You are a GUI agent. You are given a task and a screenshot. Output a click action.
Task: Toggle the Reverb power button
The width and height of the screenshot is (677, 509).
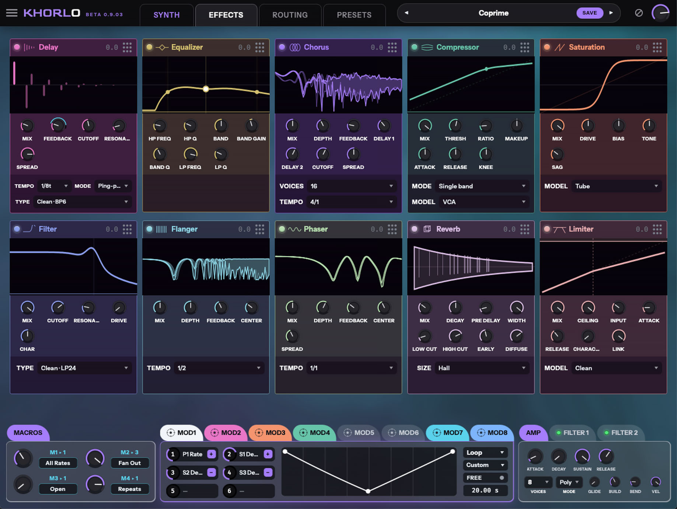414,229
